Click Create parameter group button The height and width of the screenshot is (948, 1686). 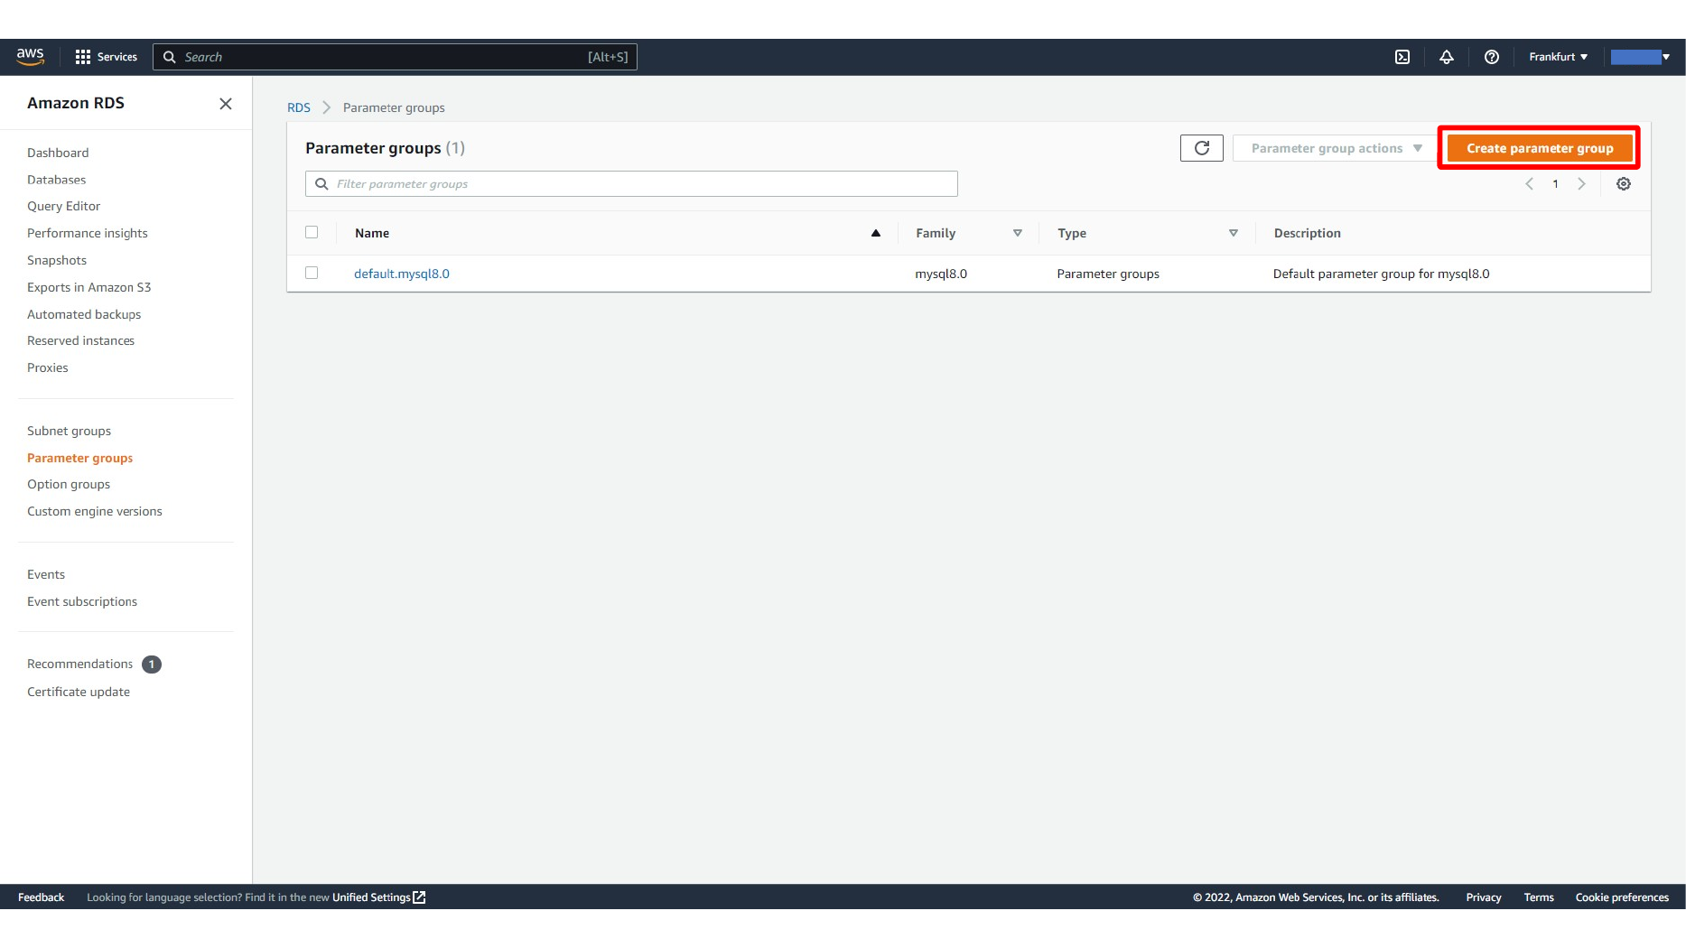pos(1540,148)
